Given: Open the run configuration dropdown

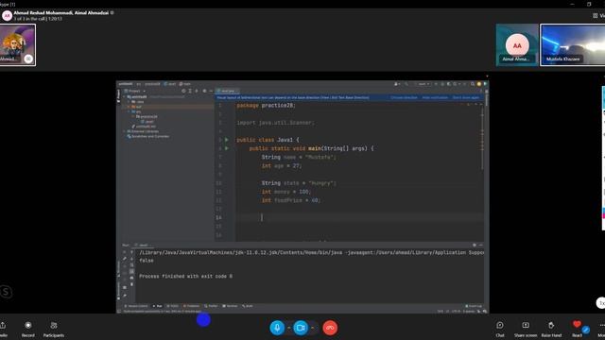Looking at the screenshot, I should [423, 84].
